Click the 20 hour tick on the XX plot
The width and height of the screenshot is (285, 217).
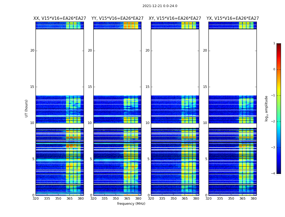click(32, 50)
